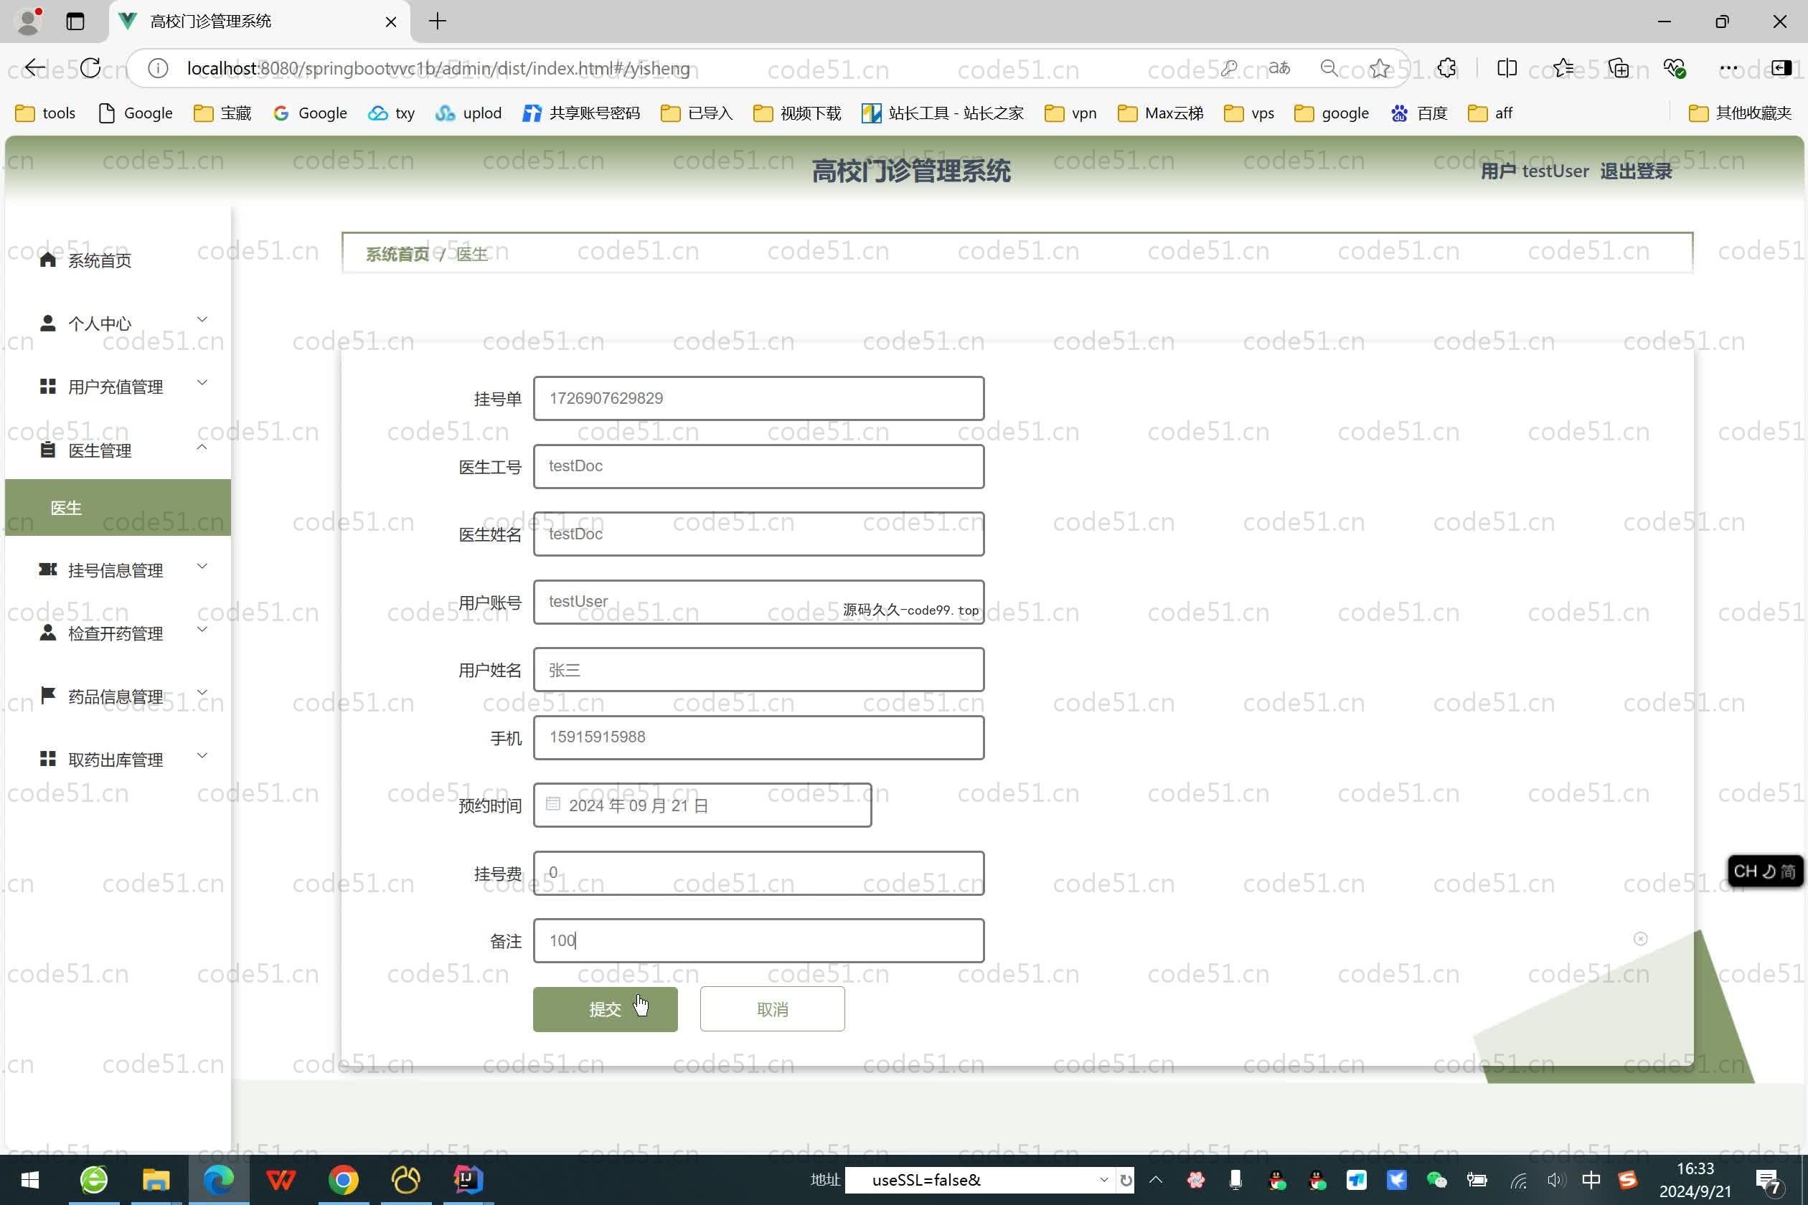Viewport: 1808px width, 1205px height.
Task: Click the 用户姓名 field showing 张三
Action: (758, 669)
